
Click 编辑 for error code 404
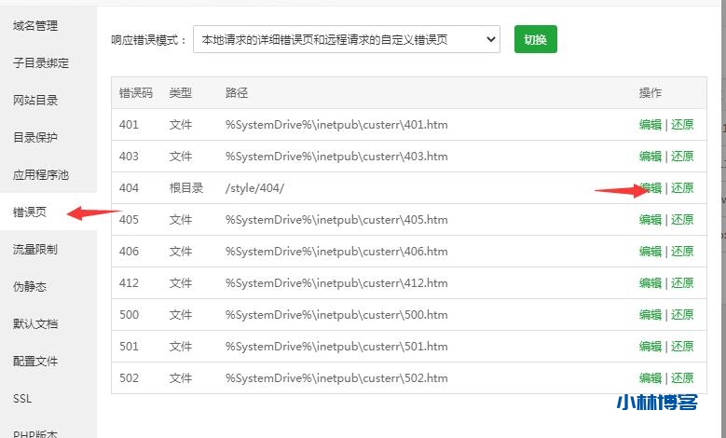coord(650,188)
